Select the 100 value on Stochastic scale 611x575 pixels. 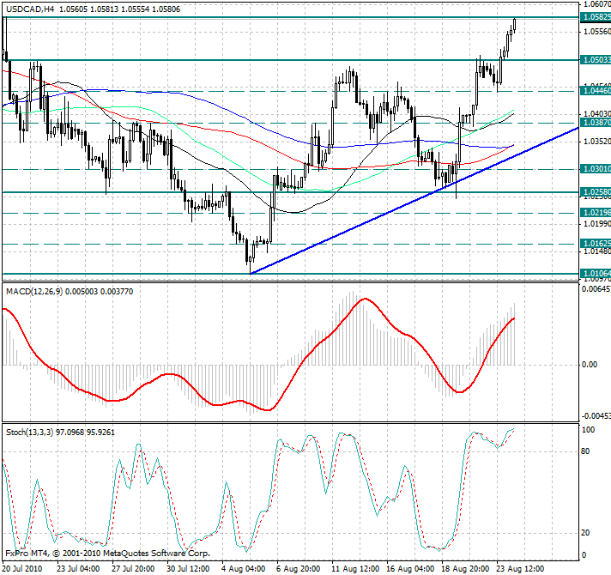click(588, 430)
